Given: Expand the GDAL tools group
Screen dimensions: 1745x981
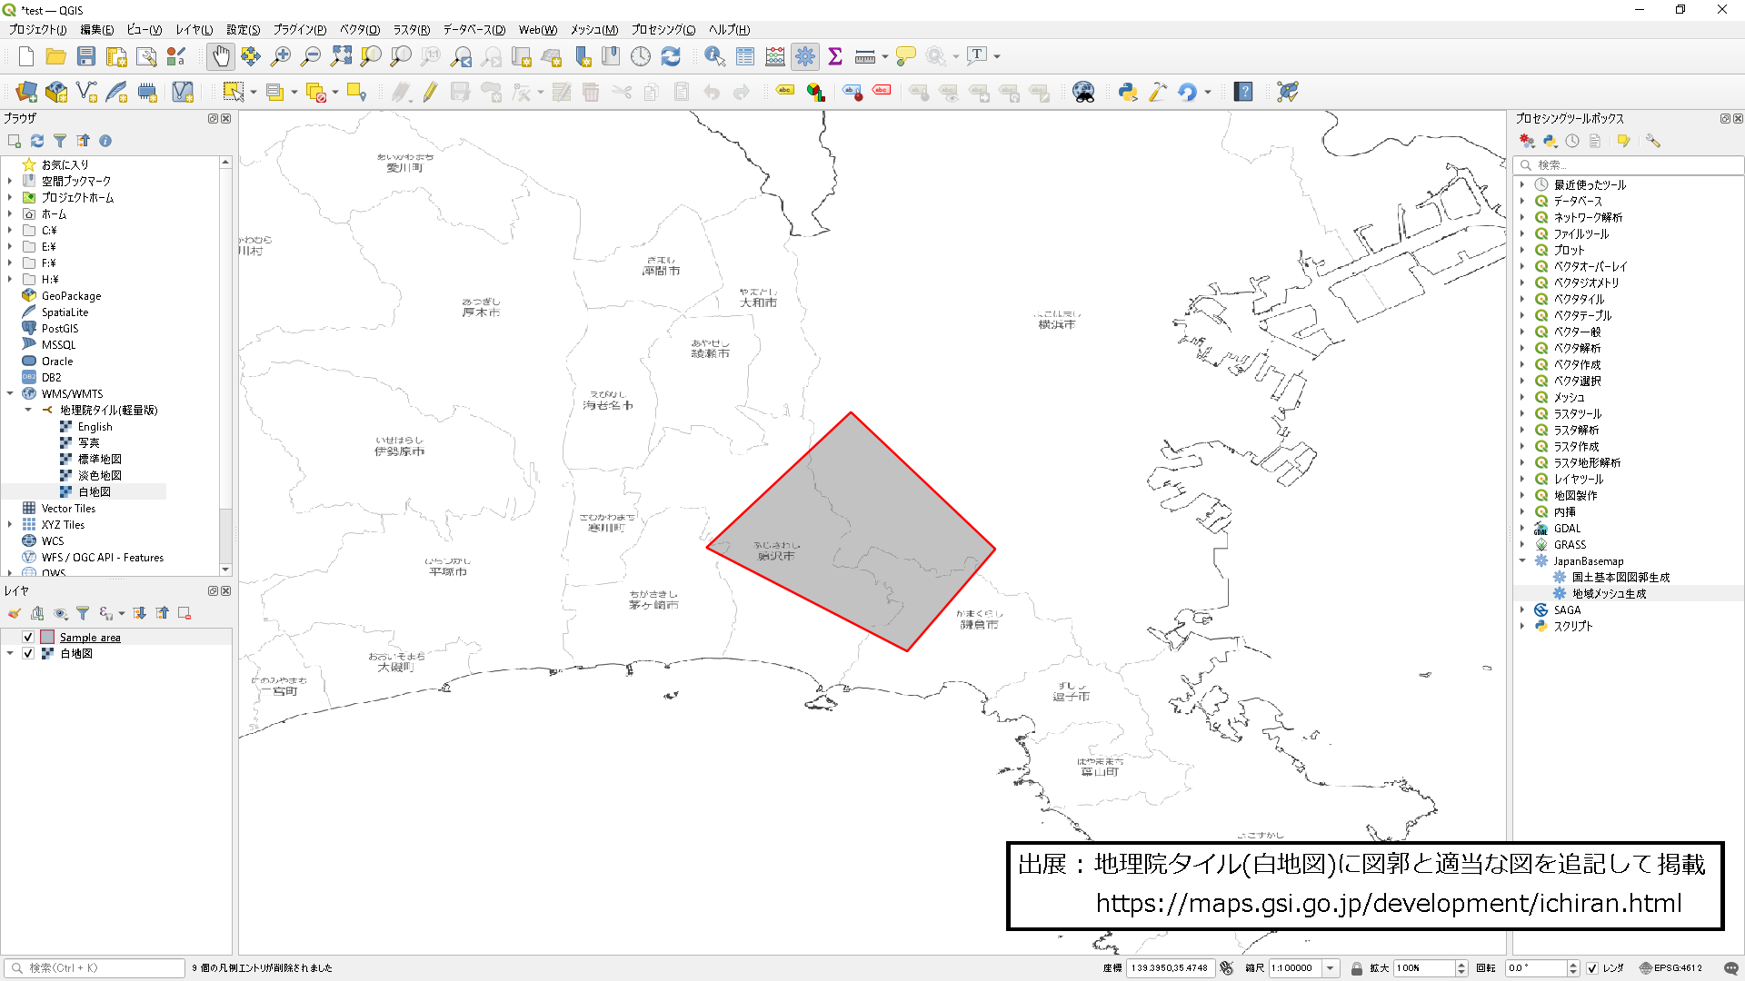Looking at the screenshot, I should tap(1522, 528).
